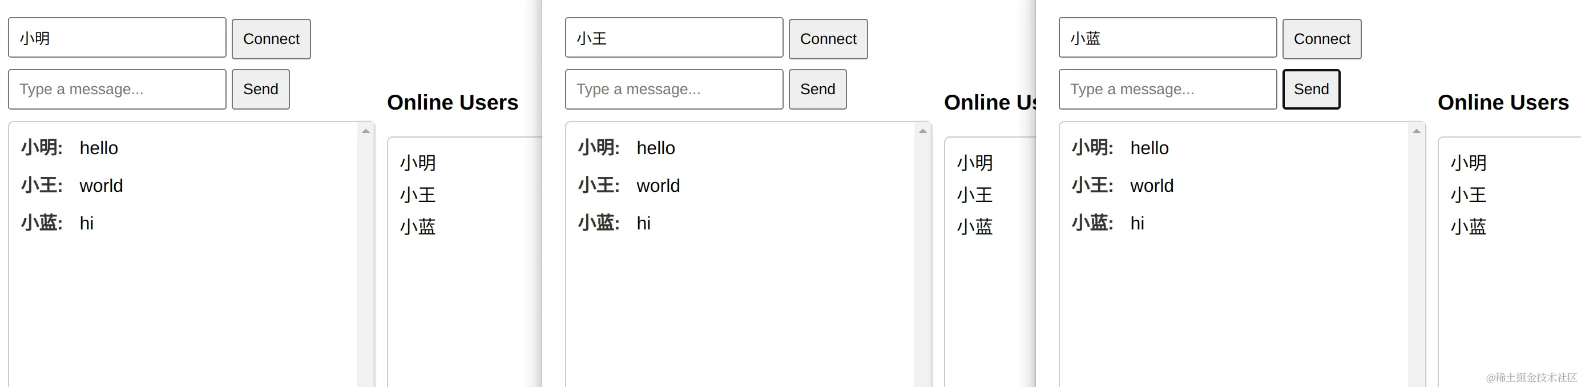
Task: Click 'hi' message in 小蓝 window
Action: [x=1138, y=223]
